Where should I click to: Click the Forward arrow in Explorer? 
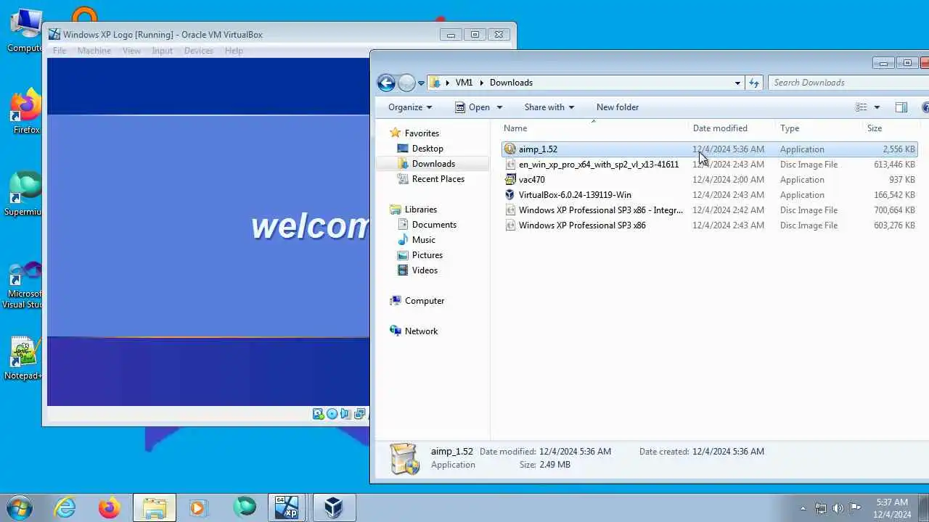[406, 83]
